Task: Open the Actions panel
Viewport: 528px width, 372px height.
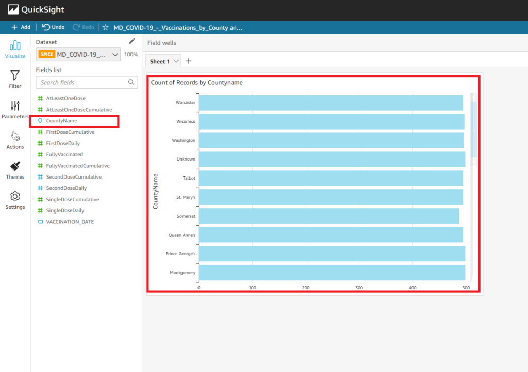Action: tap(15, 140)
